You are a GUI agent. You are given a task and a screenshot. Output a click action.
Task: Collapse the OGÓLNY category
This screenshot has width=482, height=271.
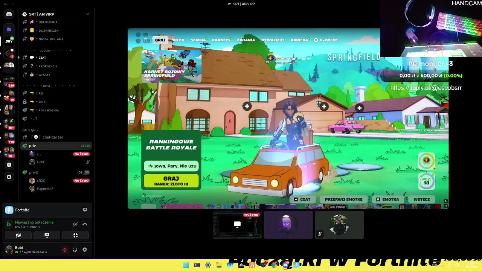pyautogui.click(x=47, y=50)
